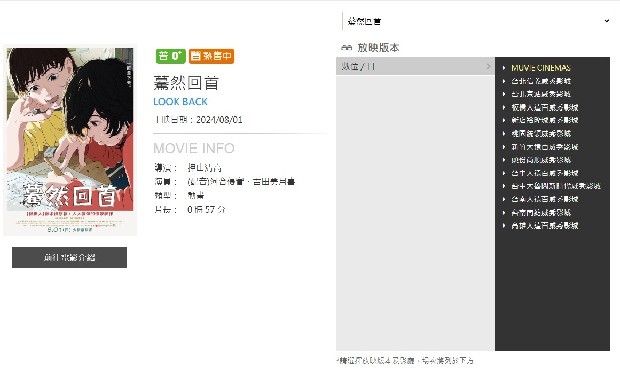Click the release date 2024/08/01
Image resolution: width=620 pixels, height=374 pixels.
[x=219, y=120]
